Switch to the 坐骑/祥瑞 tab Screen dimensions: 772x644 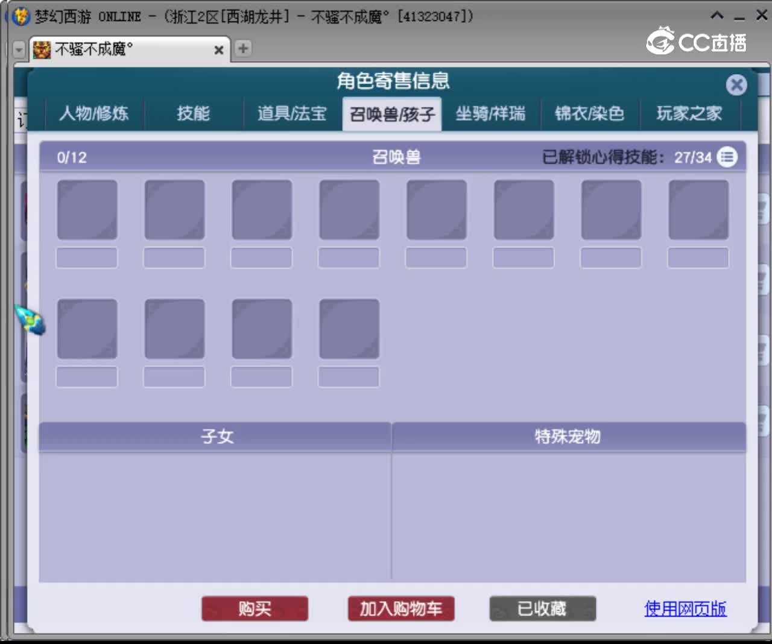[490, 113]
